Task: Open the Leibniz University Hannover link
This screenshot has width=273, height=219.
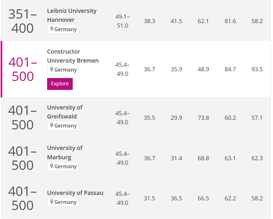Action: (x=71, y=15)
